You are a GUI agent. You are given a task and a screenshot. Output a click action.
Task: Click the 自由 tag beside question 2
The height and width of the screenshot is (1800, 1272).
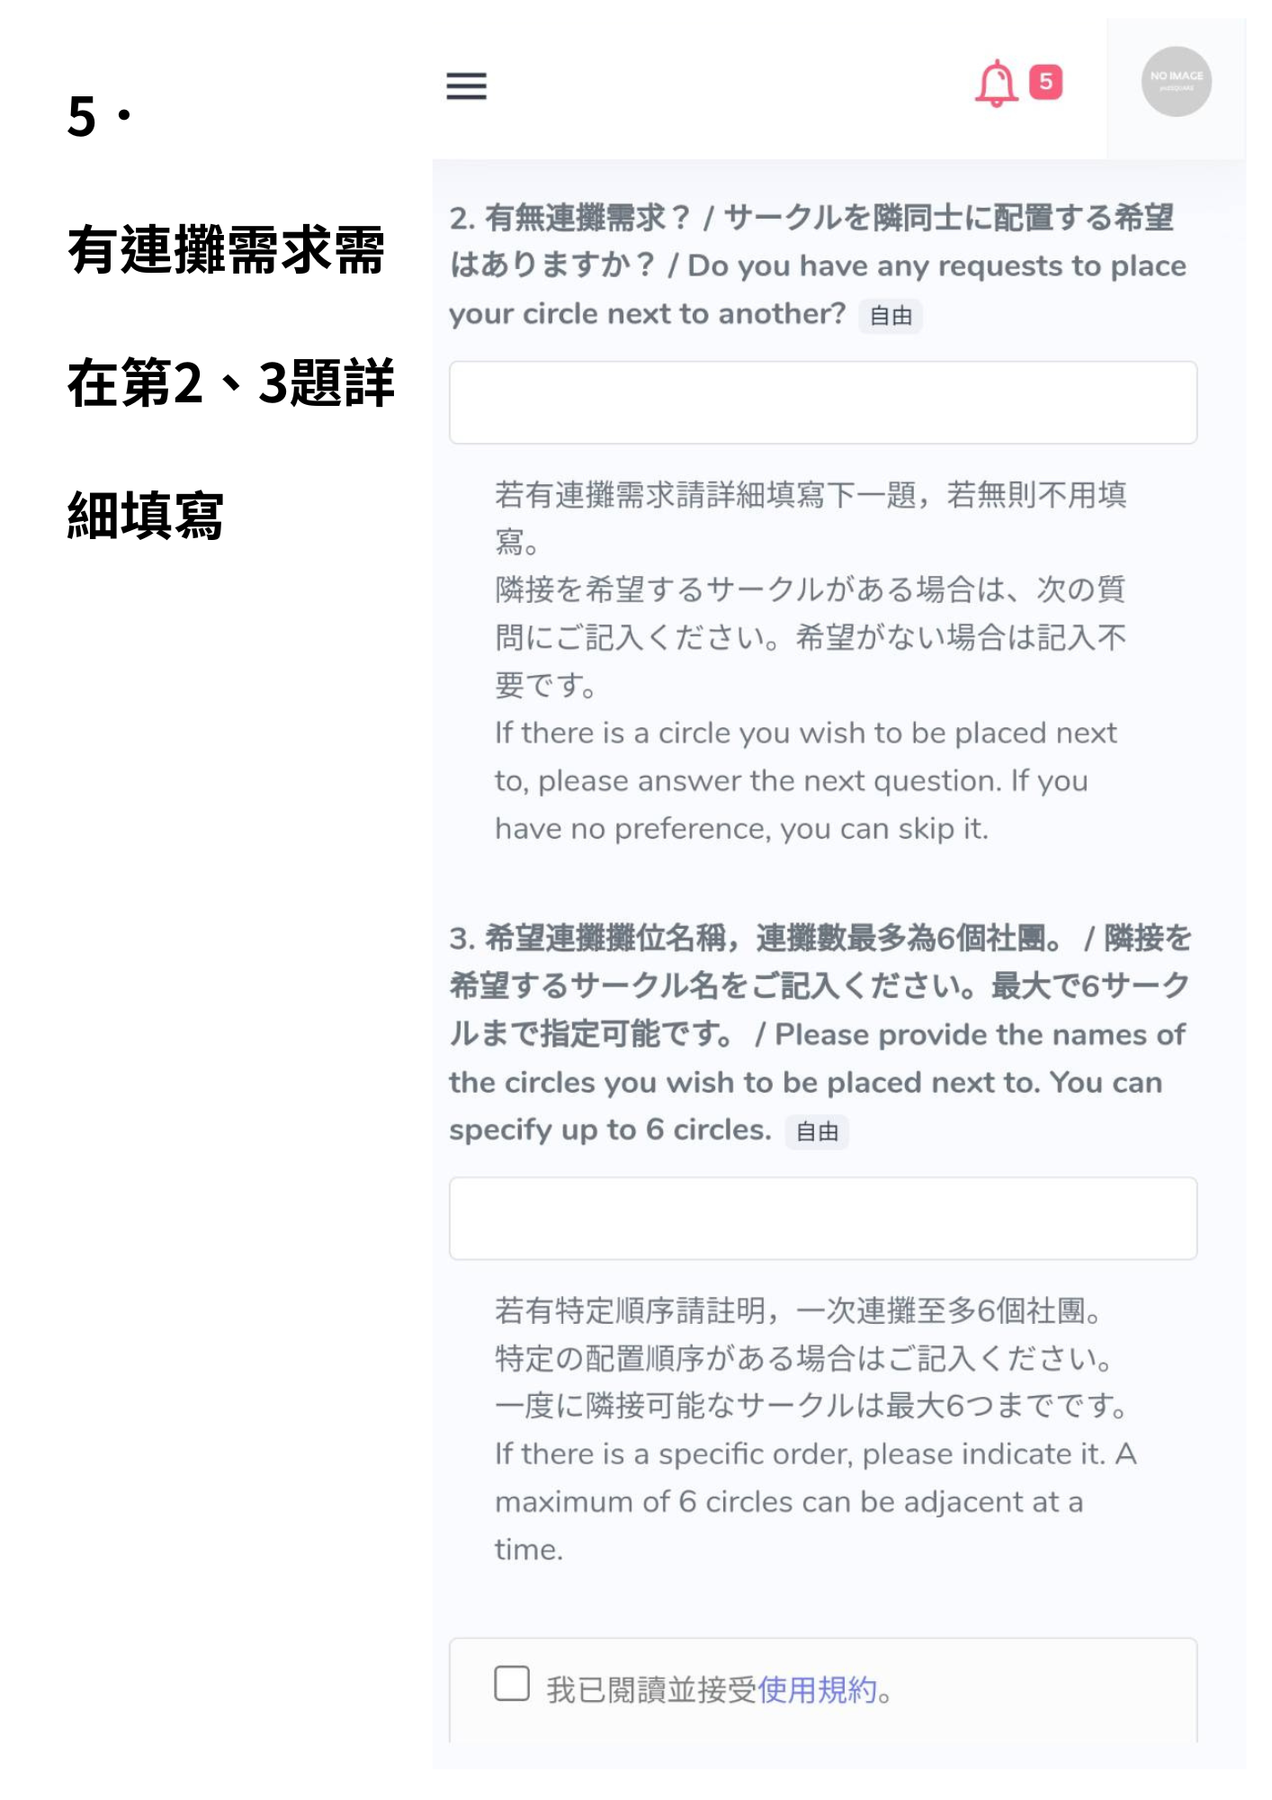click(x=891, y=316)
